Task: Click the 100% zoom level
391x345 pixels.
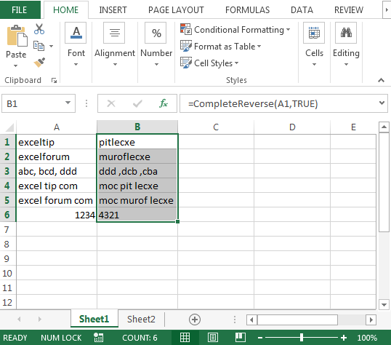Action: tap(367, 338)
